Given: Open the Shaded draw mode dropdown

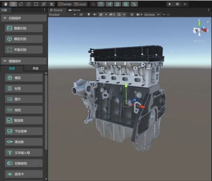Looking at the screenshot, I should point(62,15).
